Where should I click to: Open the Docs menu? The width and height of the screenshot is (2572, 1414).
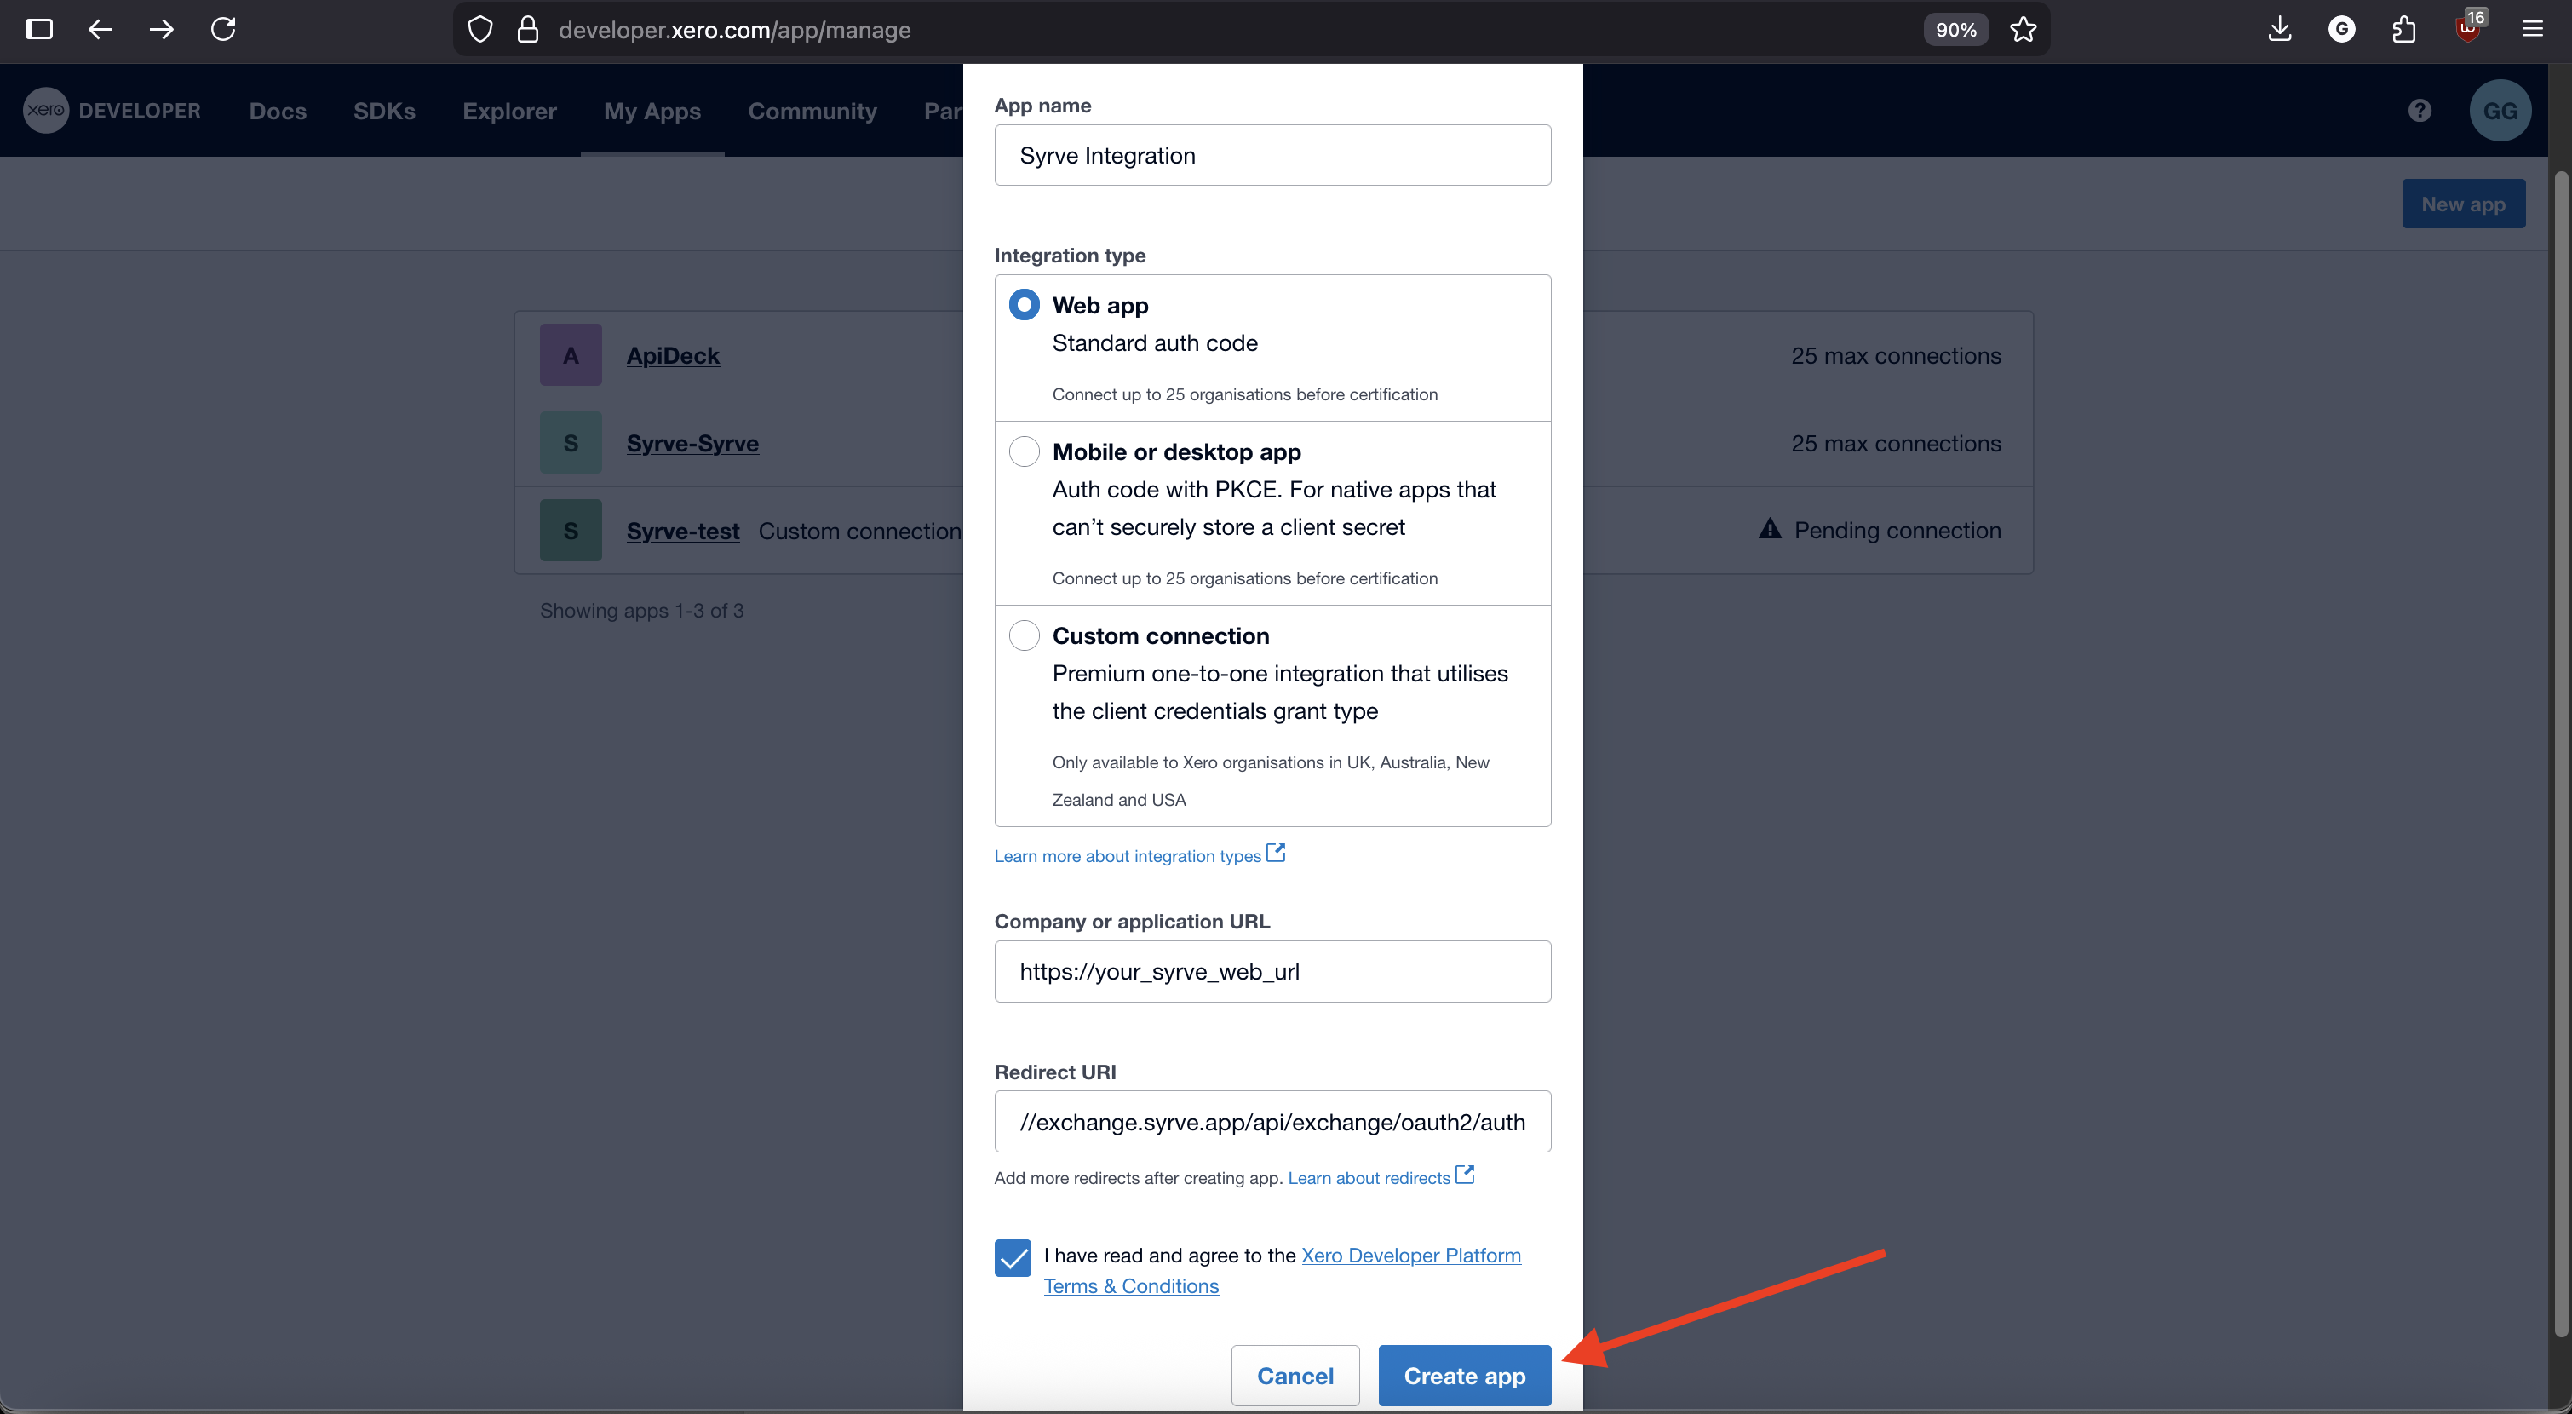[278, 111]
